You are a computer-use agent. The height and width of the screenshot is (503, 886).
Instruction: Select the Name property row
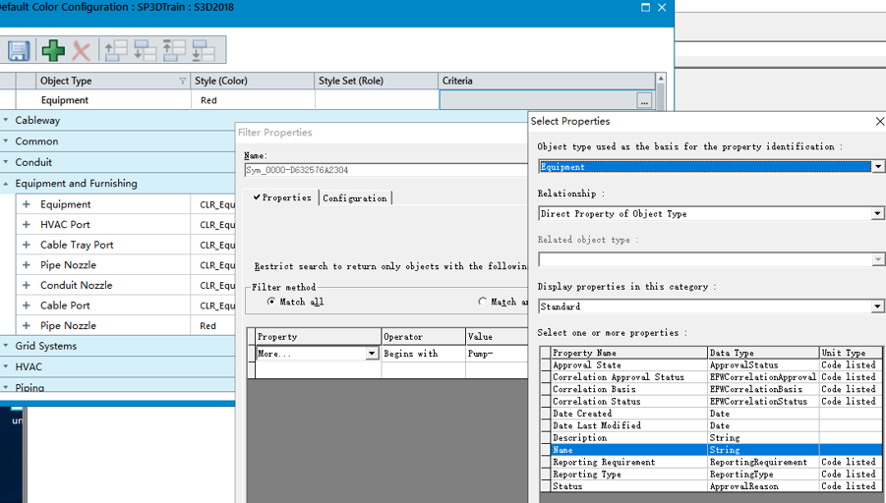[x=711, y=450]
